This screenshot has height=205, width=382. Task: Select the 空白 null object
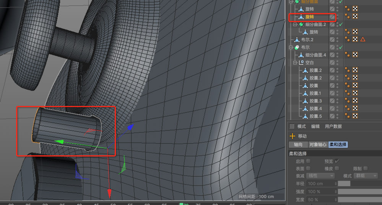click(x=310, y=62)
